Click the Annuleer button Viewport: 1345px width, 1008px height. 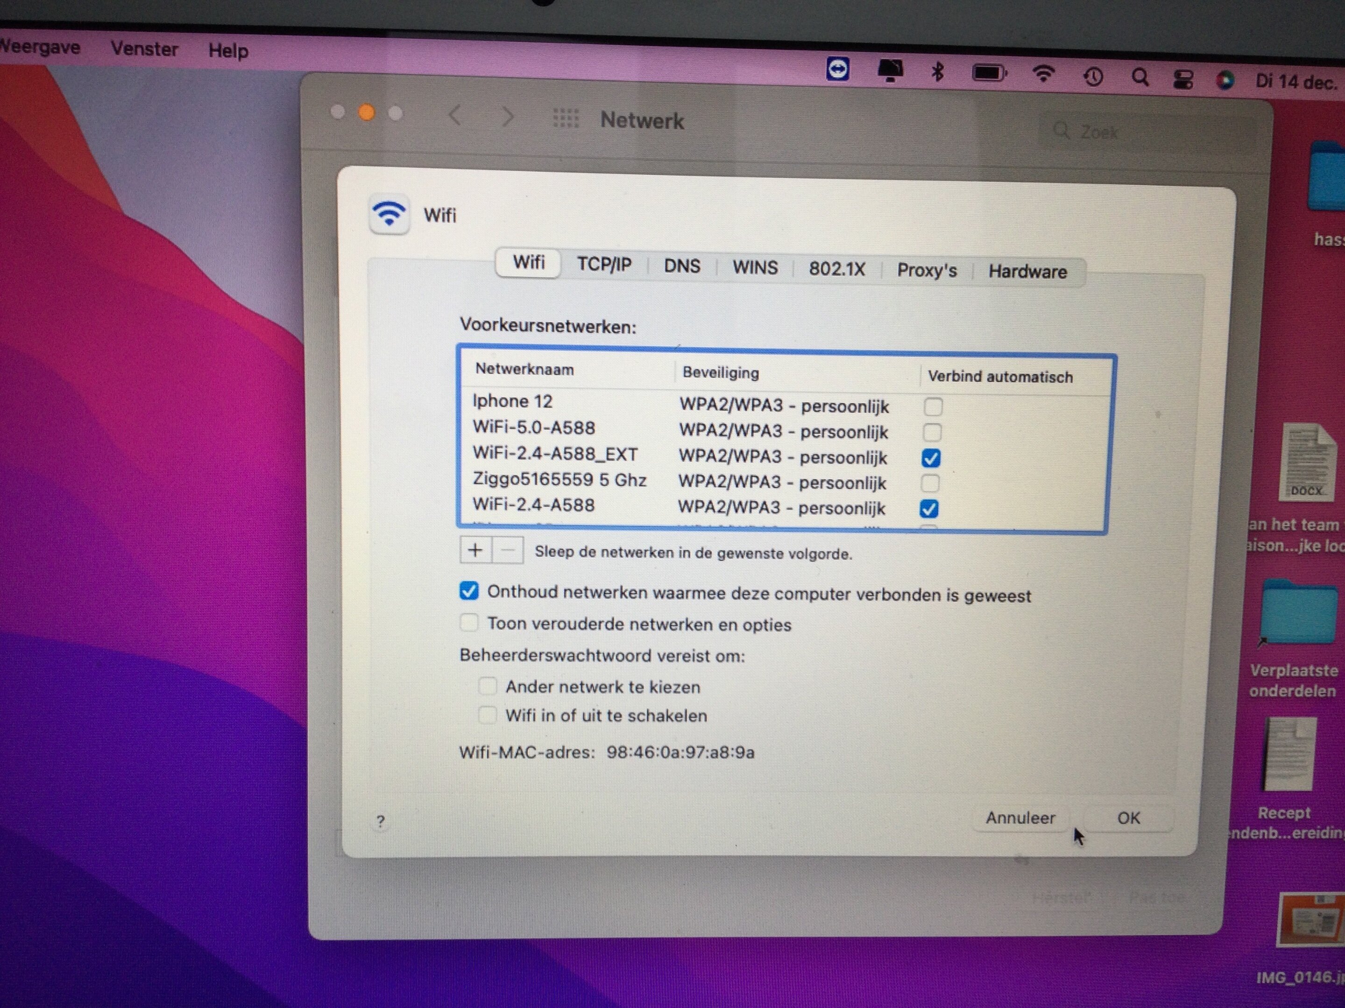coord(1020,818)
